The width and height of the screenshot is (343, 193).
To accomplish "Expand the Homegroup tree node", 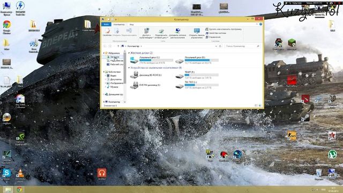I will pyautogui.click(x=104, y=94).
